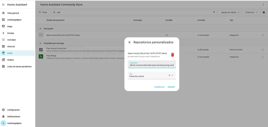Open Spain Hourly Electricity Tariff row in table

pos(152,35)
